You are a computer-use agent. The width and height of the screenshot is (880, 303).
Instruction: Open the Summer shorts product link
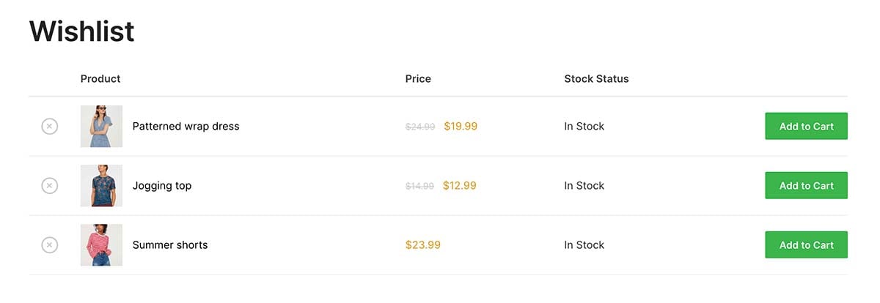[x=170, y=245]
